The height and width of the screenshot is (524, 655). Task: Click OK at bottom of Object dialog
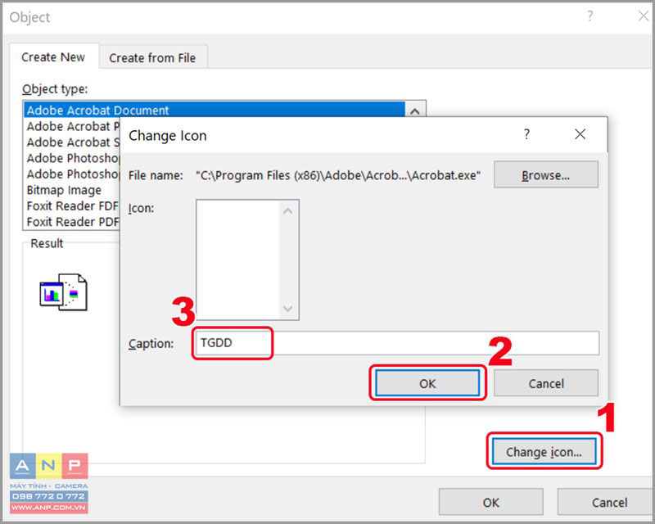(490, 502)
